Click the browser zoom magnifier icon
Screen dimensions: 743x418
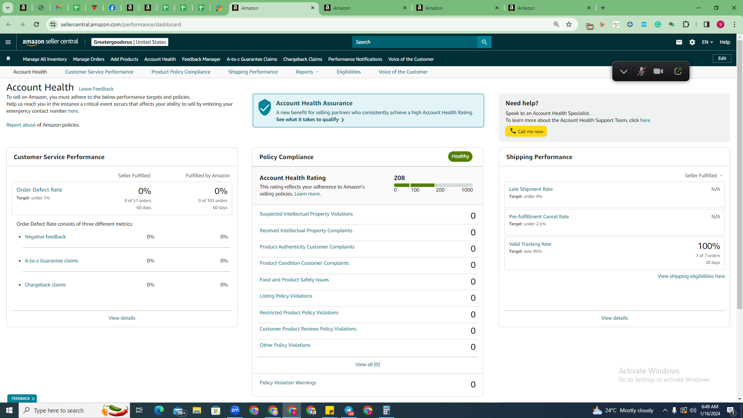[x=556, y=24]
